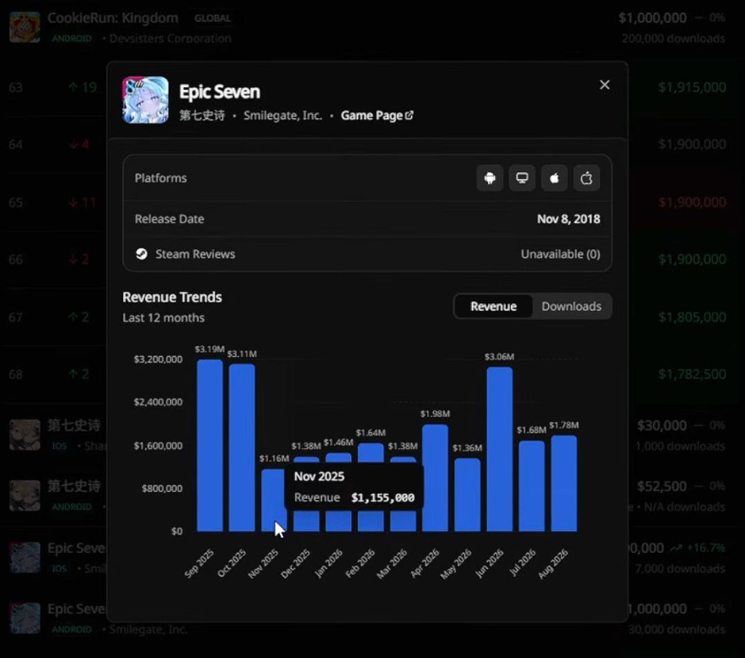Click the external link icon after Game Page

(x=409, y=116)
